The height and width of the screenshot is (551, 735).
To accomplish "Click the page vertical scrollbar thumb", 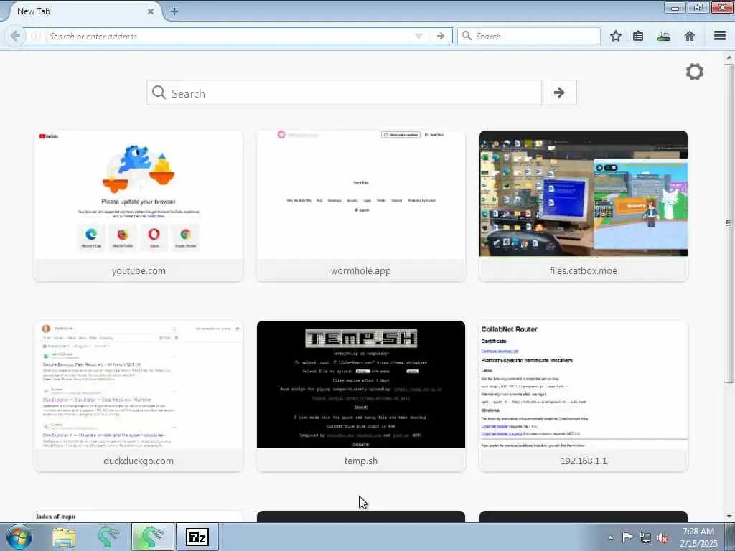I will tap(729, 223).
